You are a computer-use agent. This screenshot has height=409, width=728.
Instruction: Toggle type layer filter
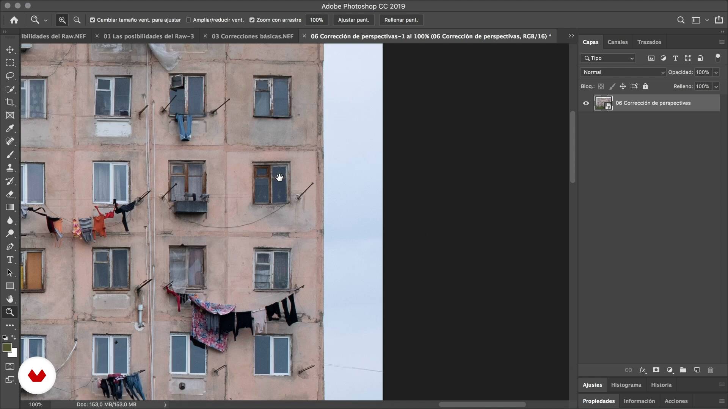tap(675, 58)
